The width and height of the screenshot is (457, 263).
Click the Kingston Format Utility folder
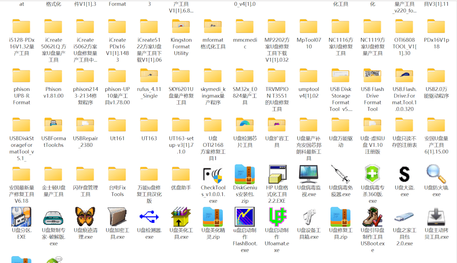(x=181, y=26)
